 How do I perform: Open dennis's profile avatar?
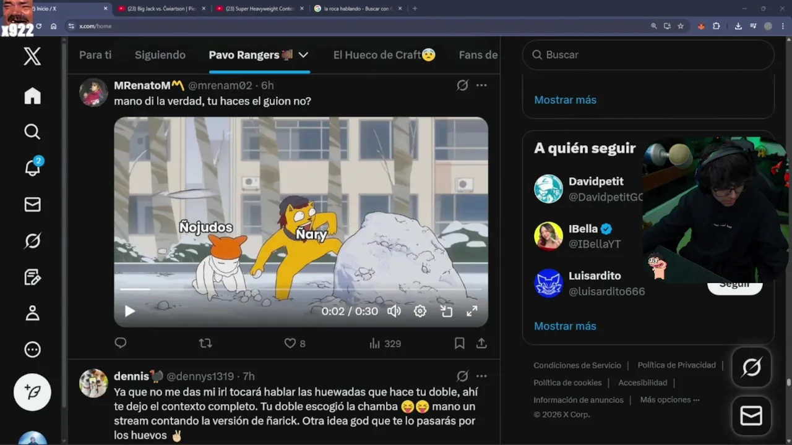click(x=93, y=383)
